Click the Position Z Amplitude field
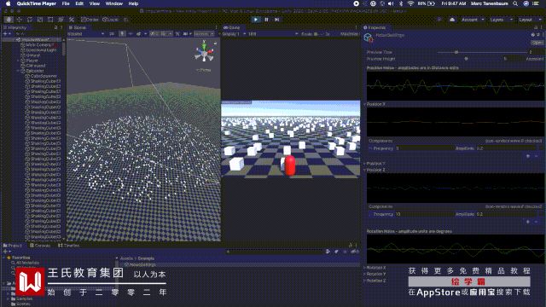 pos(507,214)
